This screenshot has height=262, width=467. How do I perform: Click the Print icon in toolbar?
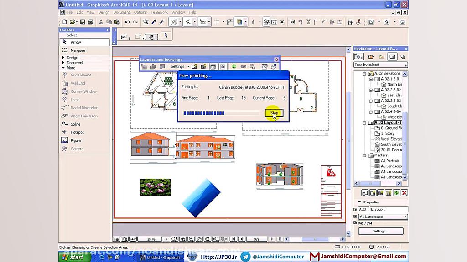coord(91,22)
